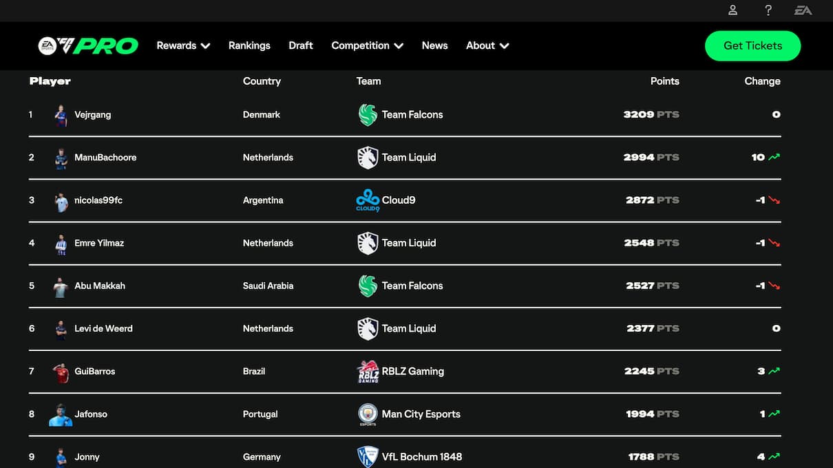
Task: Click Team Falcons logo in Vejrgang row
Action: (x=368, y=115)
